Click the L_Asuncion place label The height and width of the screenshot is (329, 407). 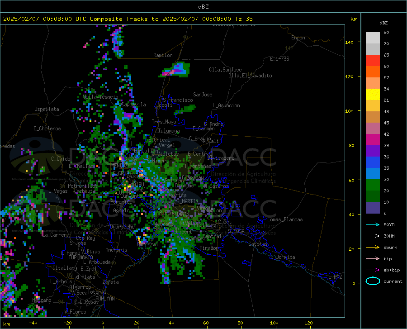(226, 105)
